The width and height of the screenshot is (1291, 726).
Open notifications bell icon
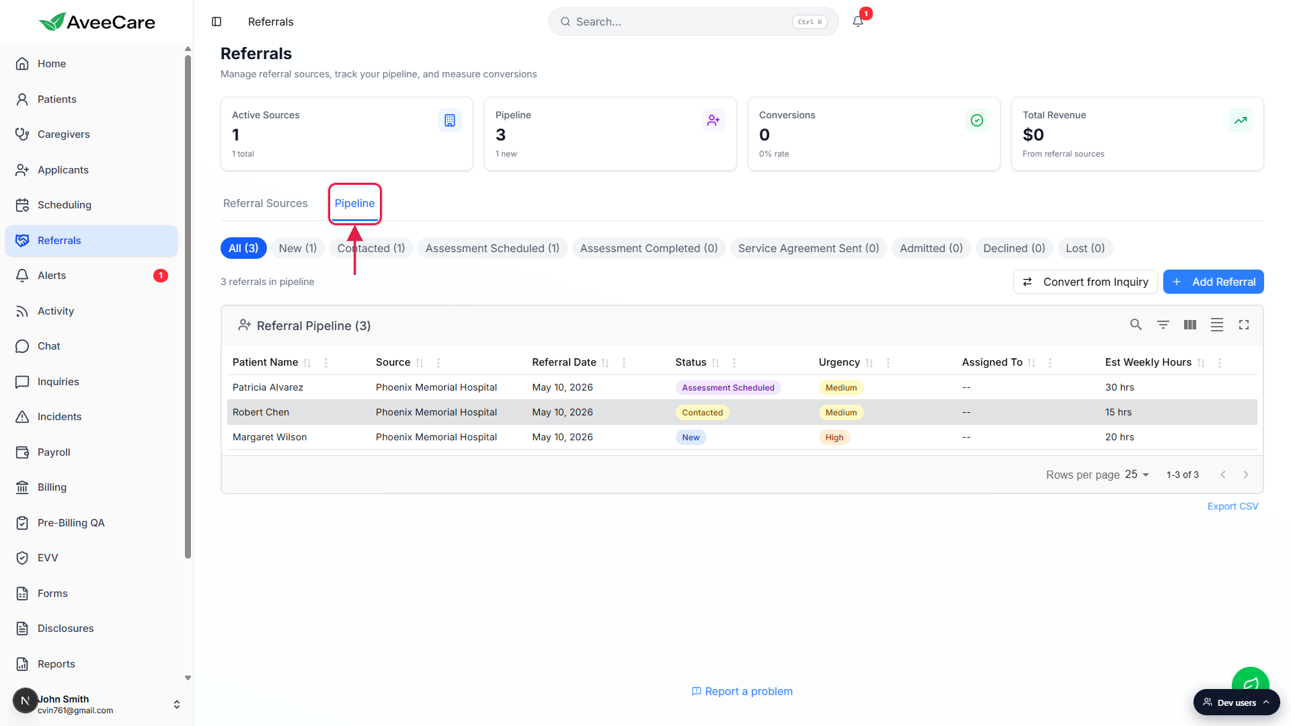[858, 22]
